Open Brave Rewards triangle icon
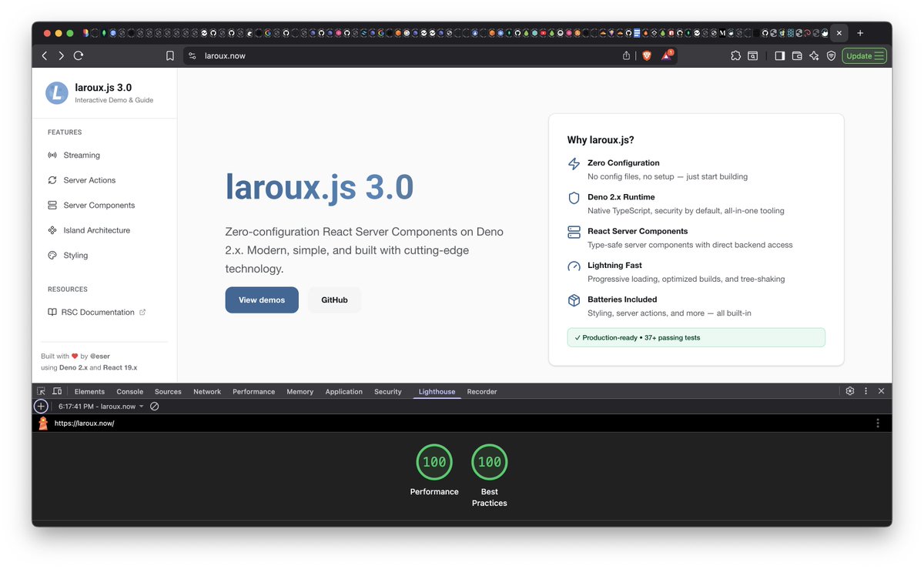Screen dimensions: 924x569 pos(667,55)
